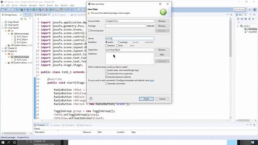Click the 'here' templates link

[152, 81]
